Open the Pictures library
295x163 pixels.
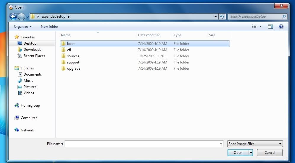(x=30, y=87)
